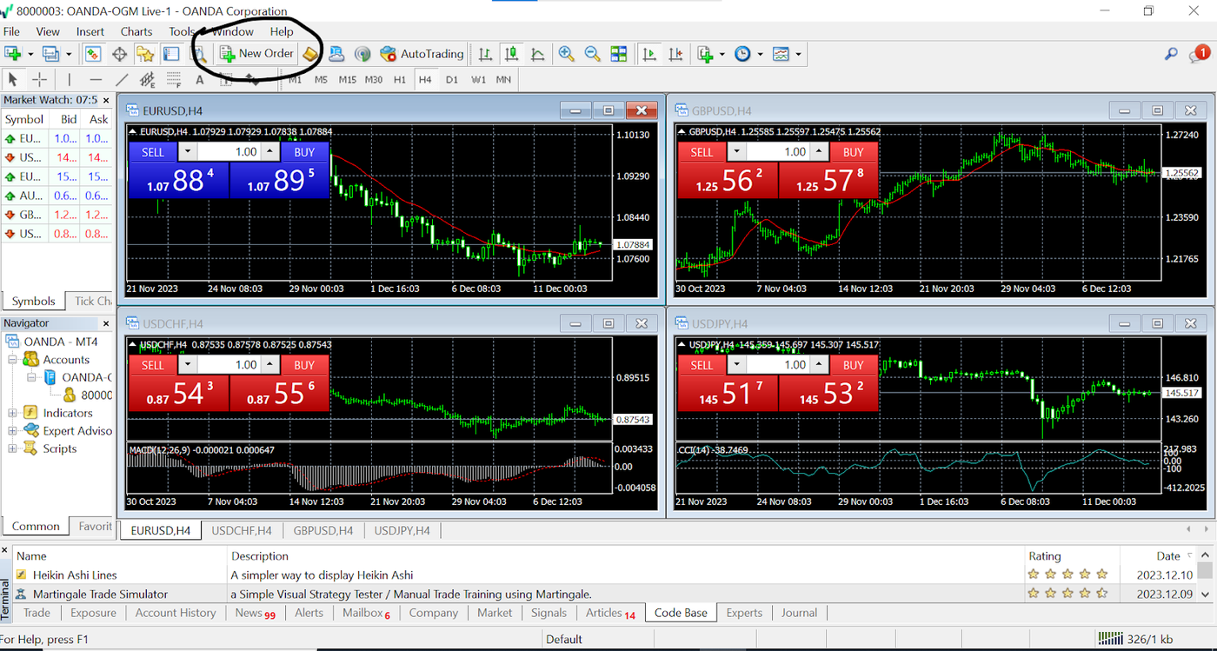1217x651 pixels.
Task: Select the trendline drawing tool
Action: pos(122,80)
